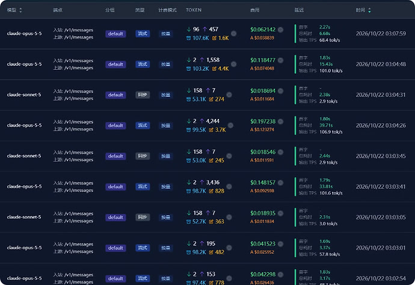The height and width of the screenshot is (285, 415).
Task: Click the 时间 column header label
Action: point(360,10)
